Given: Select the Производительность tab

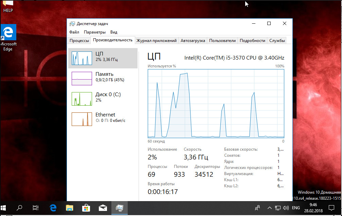Looking at the screenshot, I should (x=113, y=40).
